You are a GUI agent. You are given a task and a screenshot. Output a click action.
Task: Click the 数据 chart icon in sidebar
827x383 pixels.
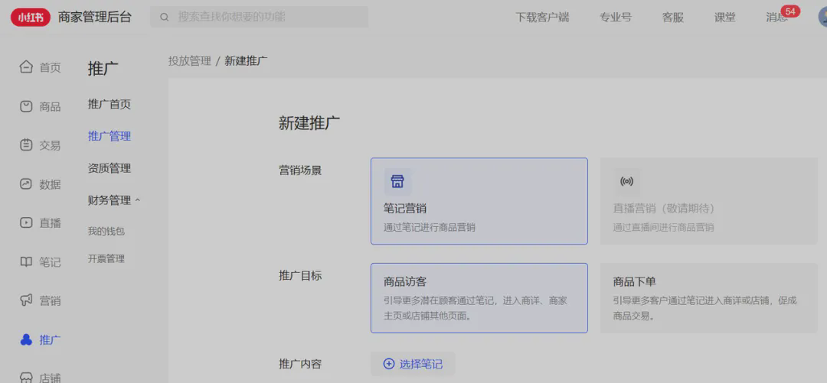pos(26,184)
